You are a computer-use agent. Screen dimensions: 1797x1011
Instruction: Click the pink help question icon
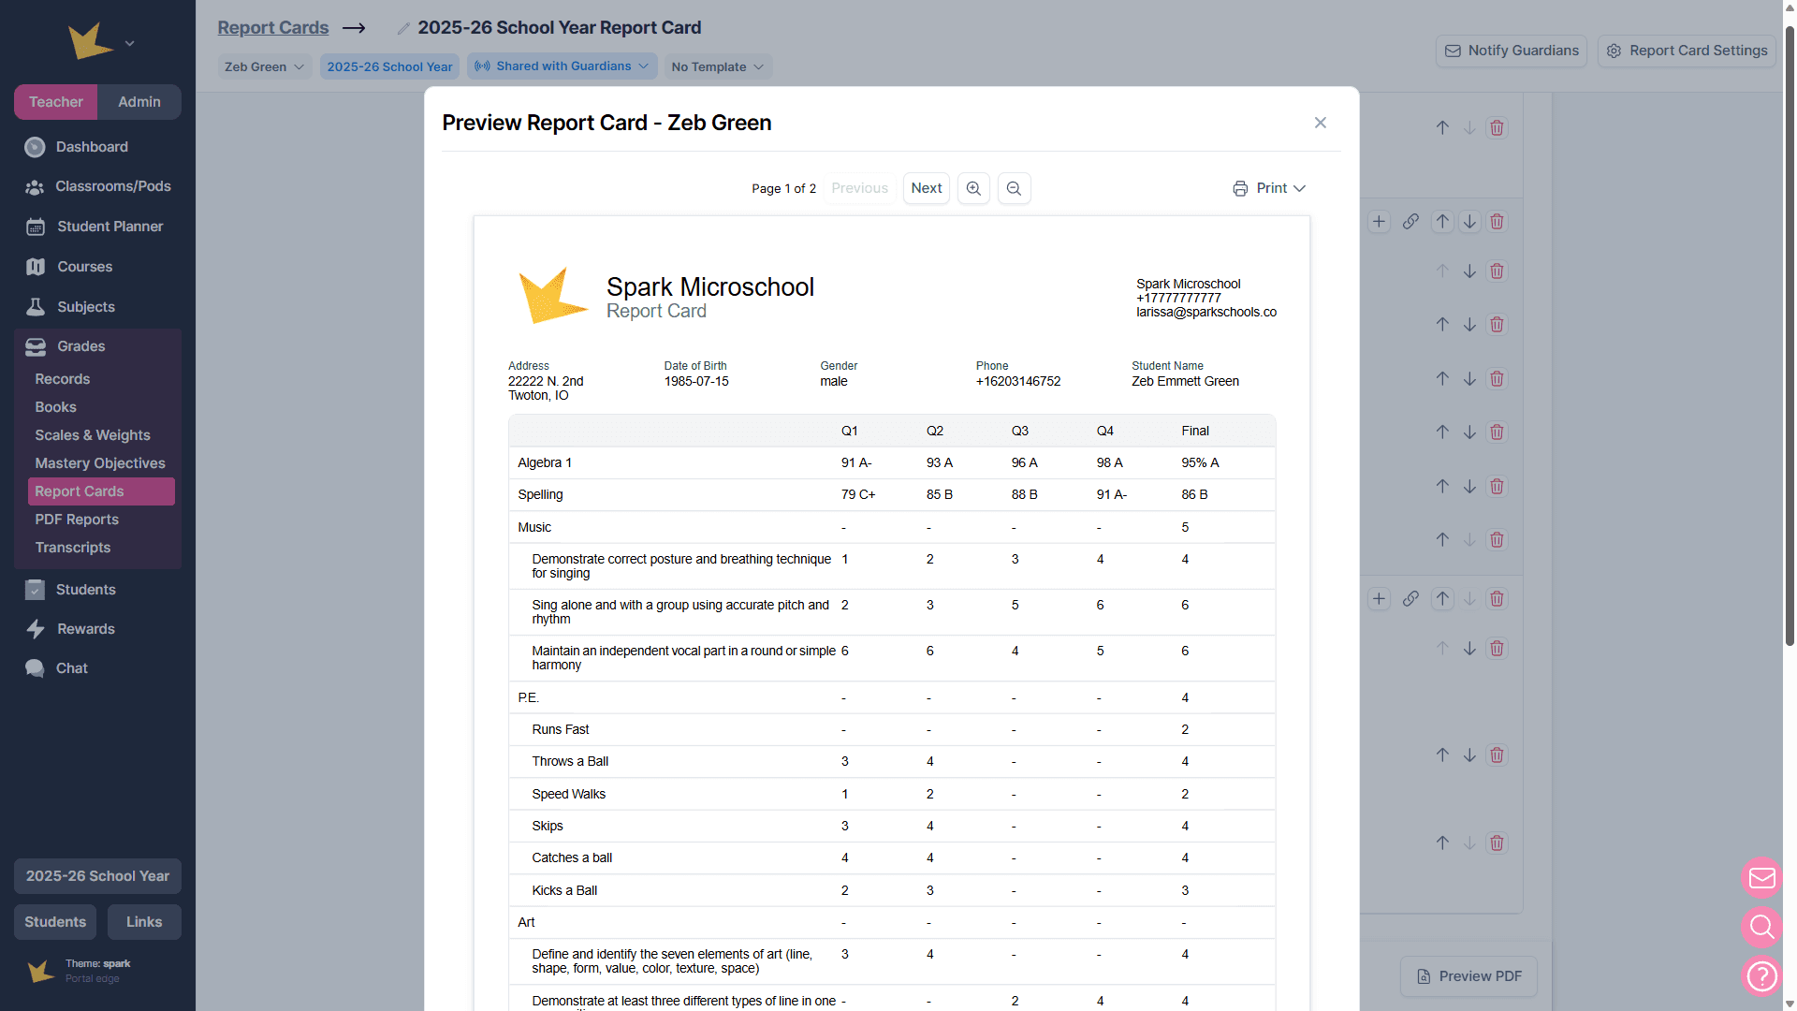(1761, 975)
